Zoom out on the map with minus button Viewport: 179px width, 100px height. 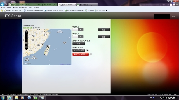coord(26,48)
